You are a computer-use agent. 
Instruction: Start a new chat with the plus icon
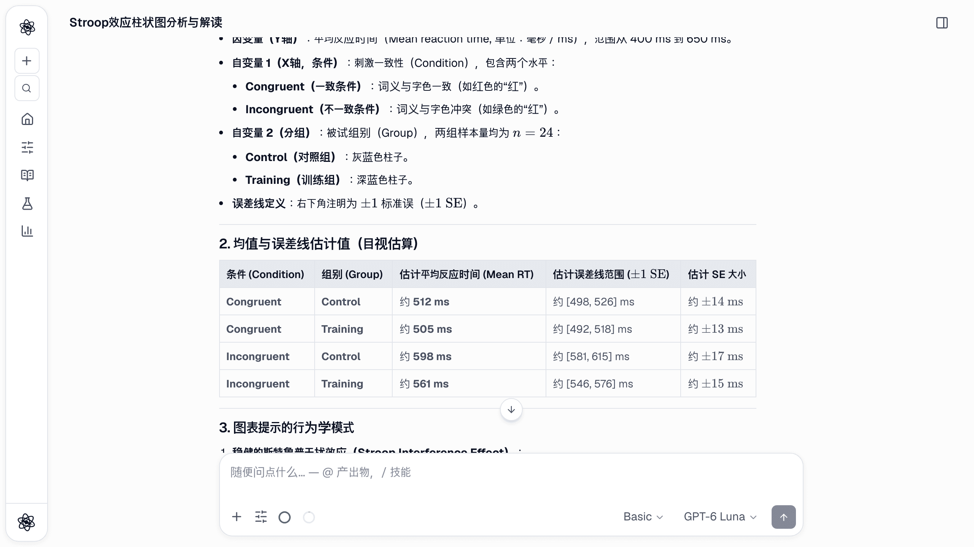(27, 61)
